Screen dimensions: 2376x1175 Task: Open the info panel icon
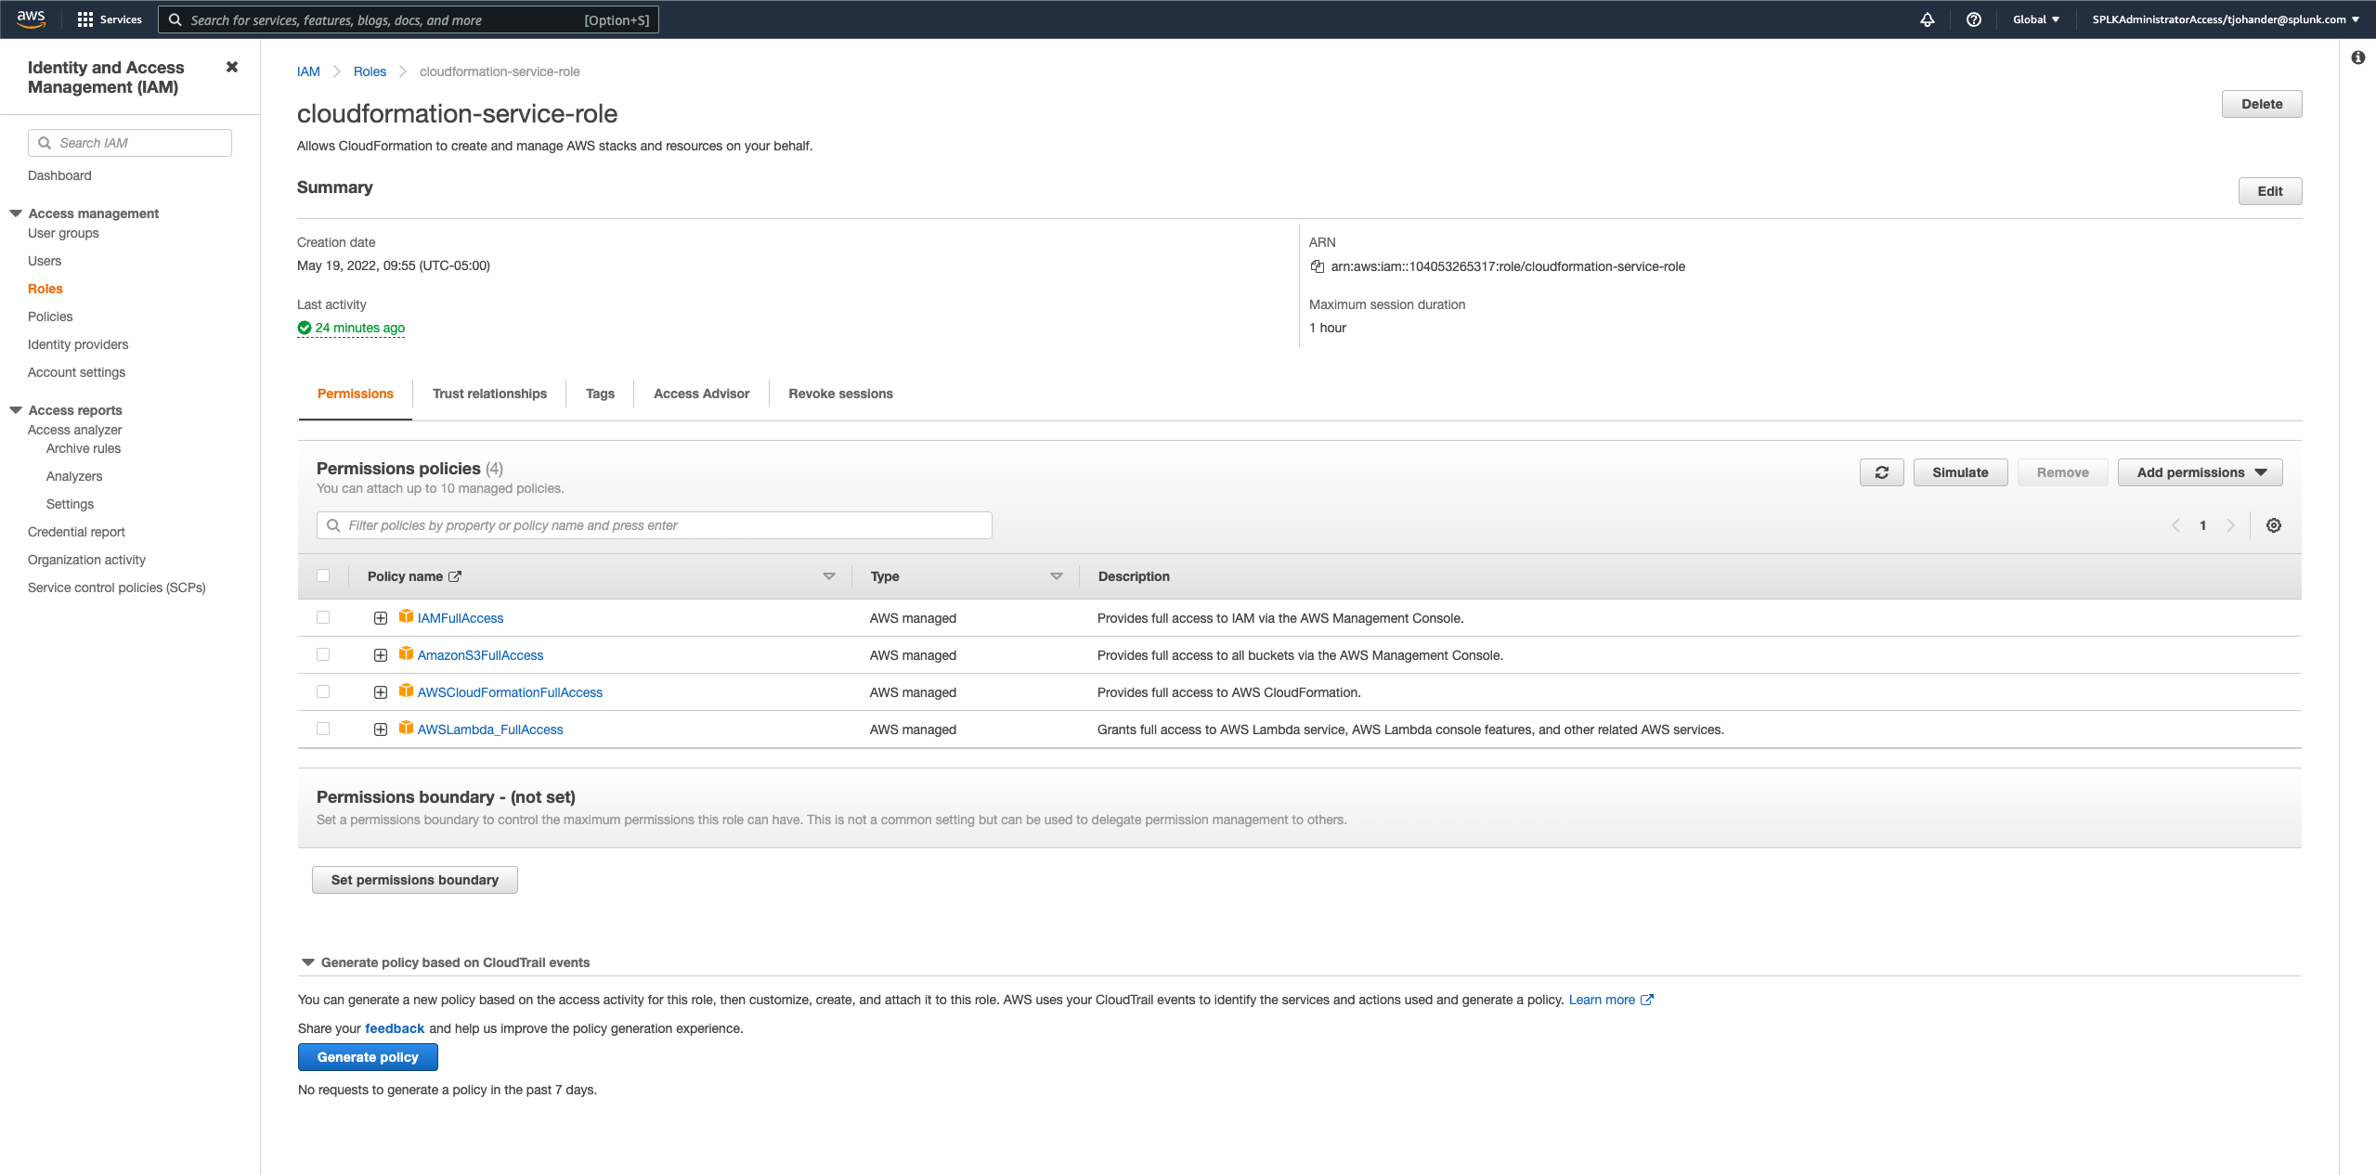click(2357, 58)
